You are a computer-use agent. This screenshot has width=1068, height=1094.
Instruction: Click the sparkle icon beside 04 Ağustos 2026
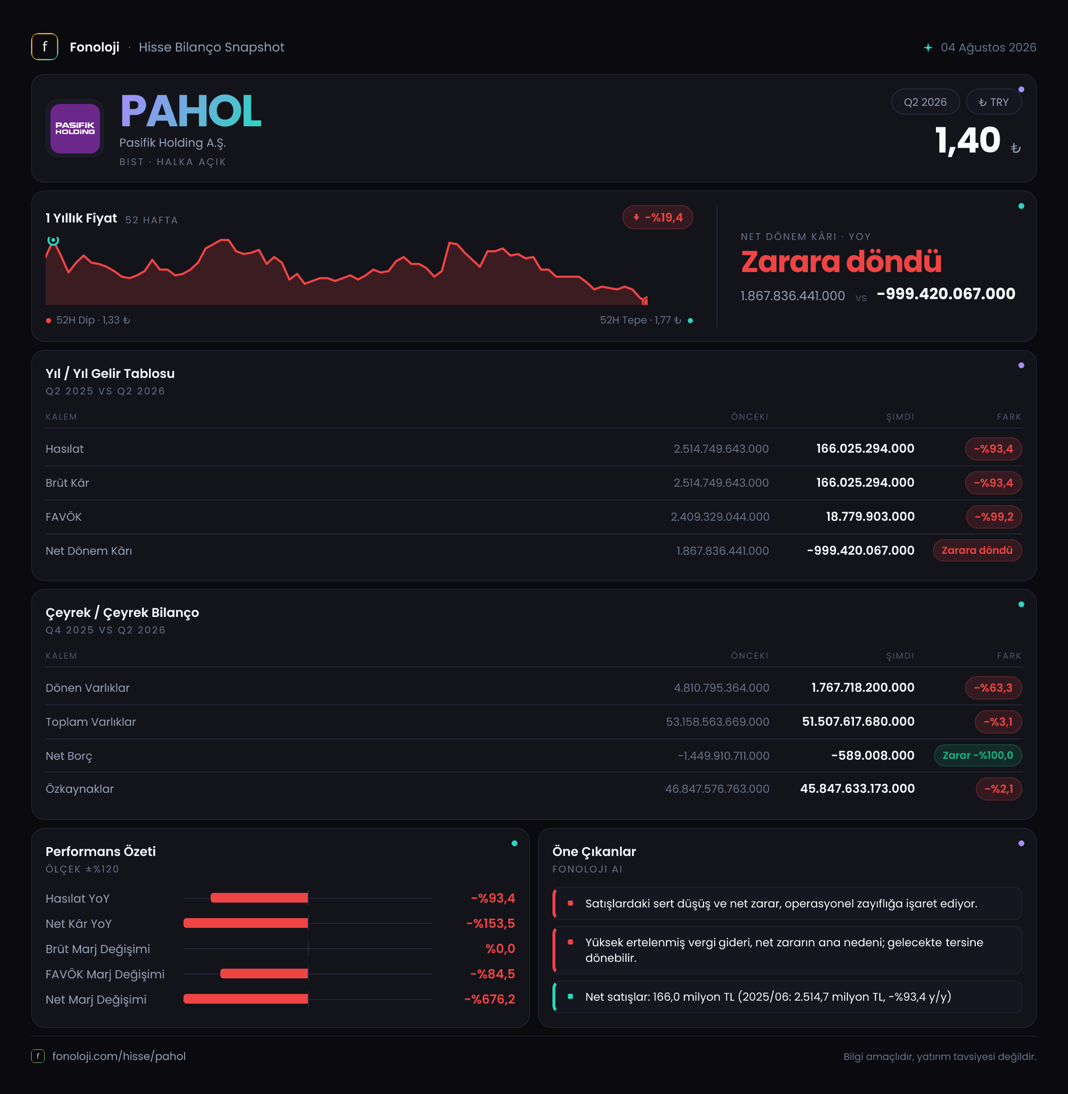928,48
